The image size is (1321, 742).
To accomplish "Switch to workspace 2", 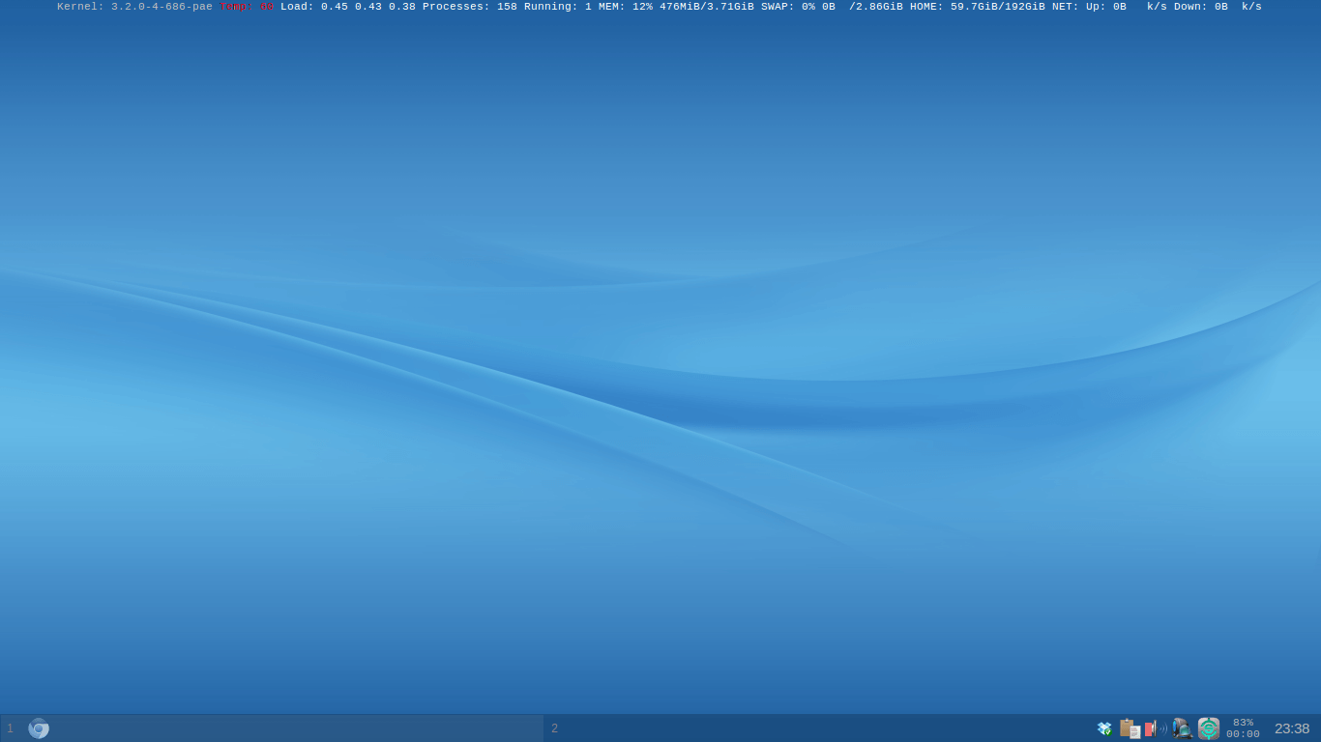I will click(x=554, y=728).
